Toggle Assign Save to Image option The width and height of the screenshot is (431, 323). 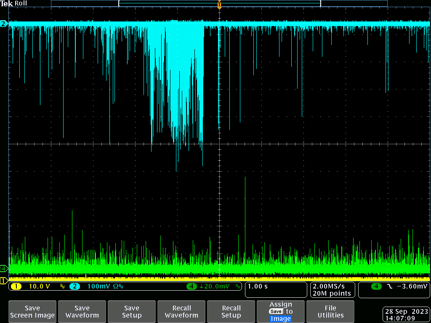(x=281, y=312)
